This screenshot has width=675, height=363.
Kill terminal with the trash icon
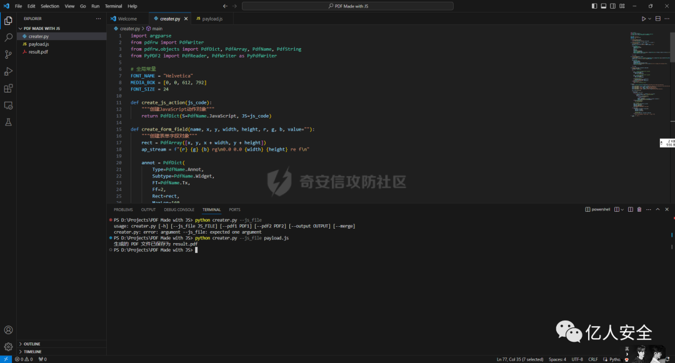tap(639, 209)
